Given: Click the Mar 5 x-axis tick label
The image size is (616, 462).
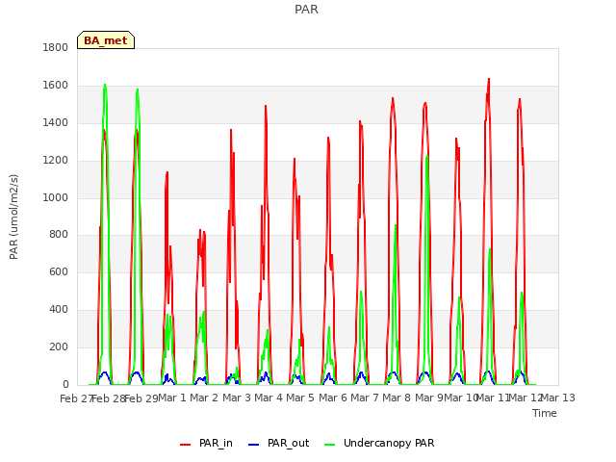Looking at the screenshot, I should pyautogui.click(x=300, y=398).
